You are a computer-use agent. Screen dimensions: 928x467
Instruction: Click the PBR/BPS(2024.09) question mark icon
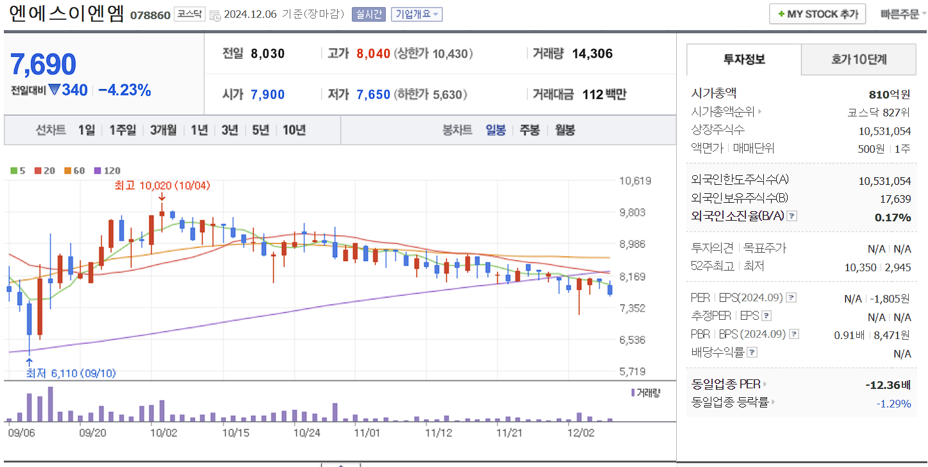[x=795, y=333]
